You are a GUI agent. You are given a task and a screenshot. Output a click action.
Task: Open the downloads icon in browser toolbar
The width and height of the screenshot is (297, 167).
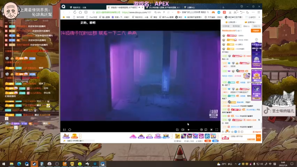(230, 12)
